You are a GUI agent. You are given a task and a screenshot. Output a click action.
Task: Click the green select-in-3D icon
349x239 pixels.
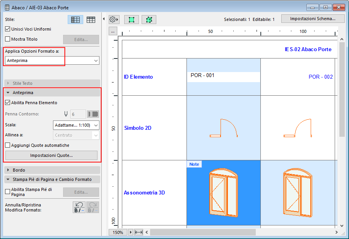tap(149, 20)
